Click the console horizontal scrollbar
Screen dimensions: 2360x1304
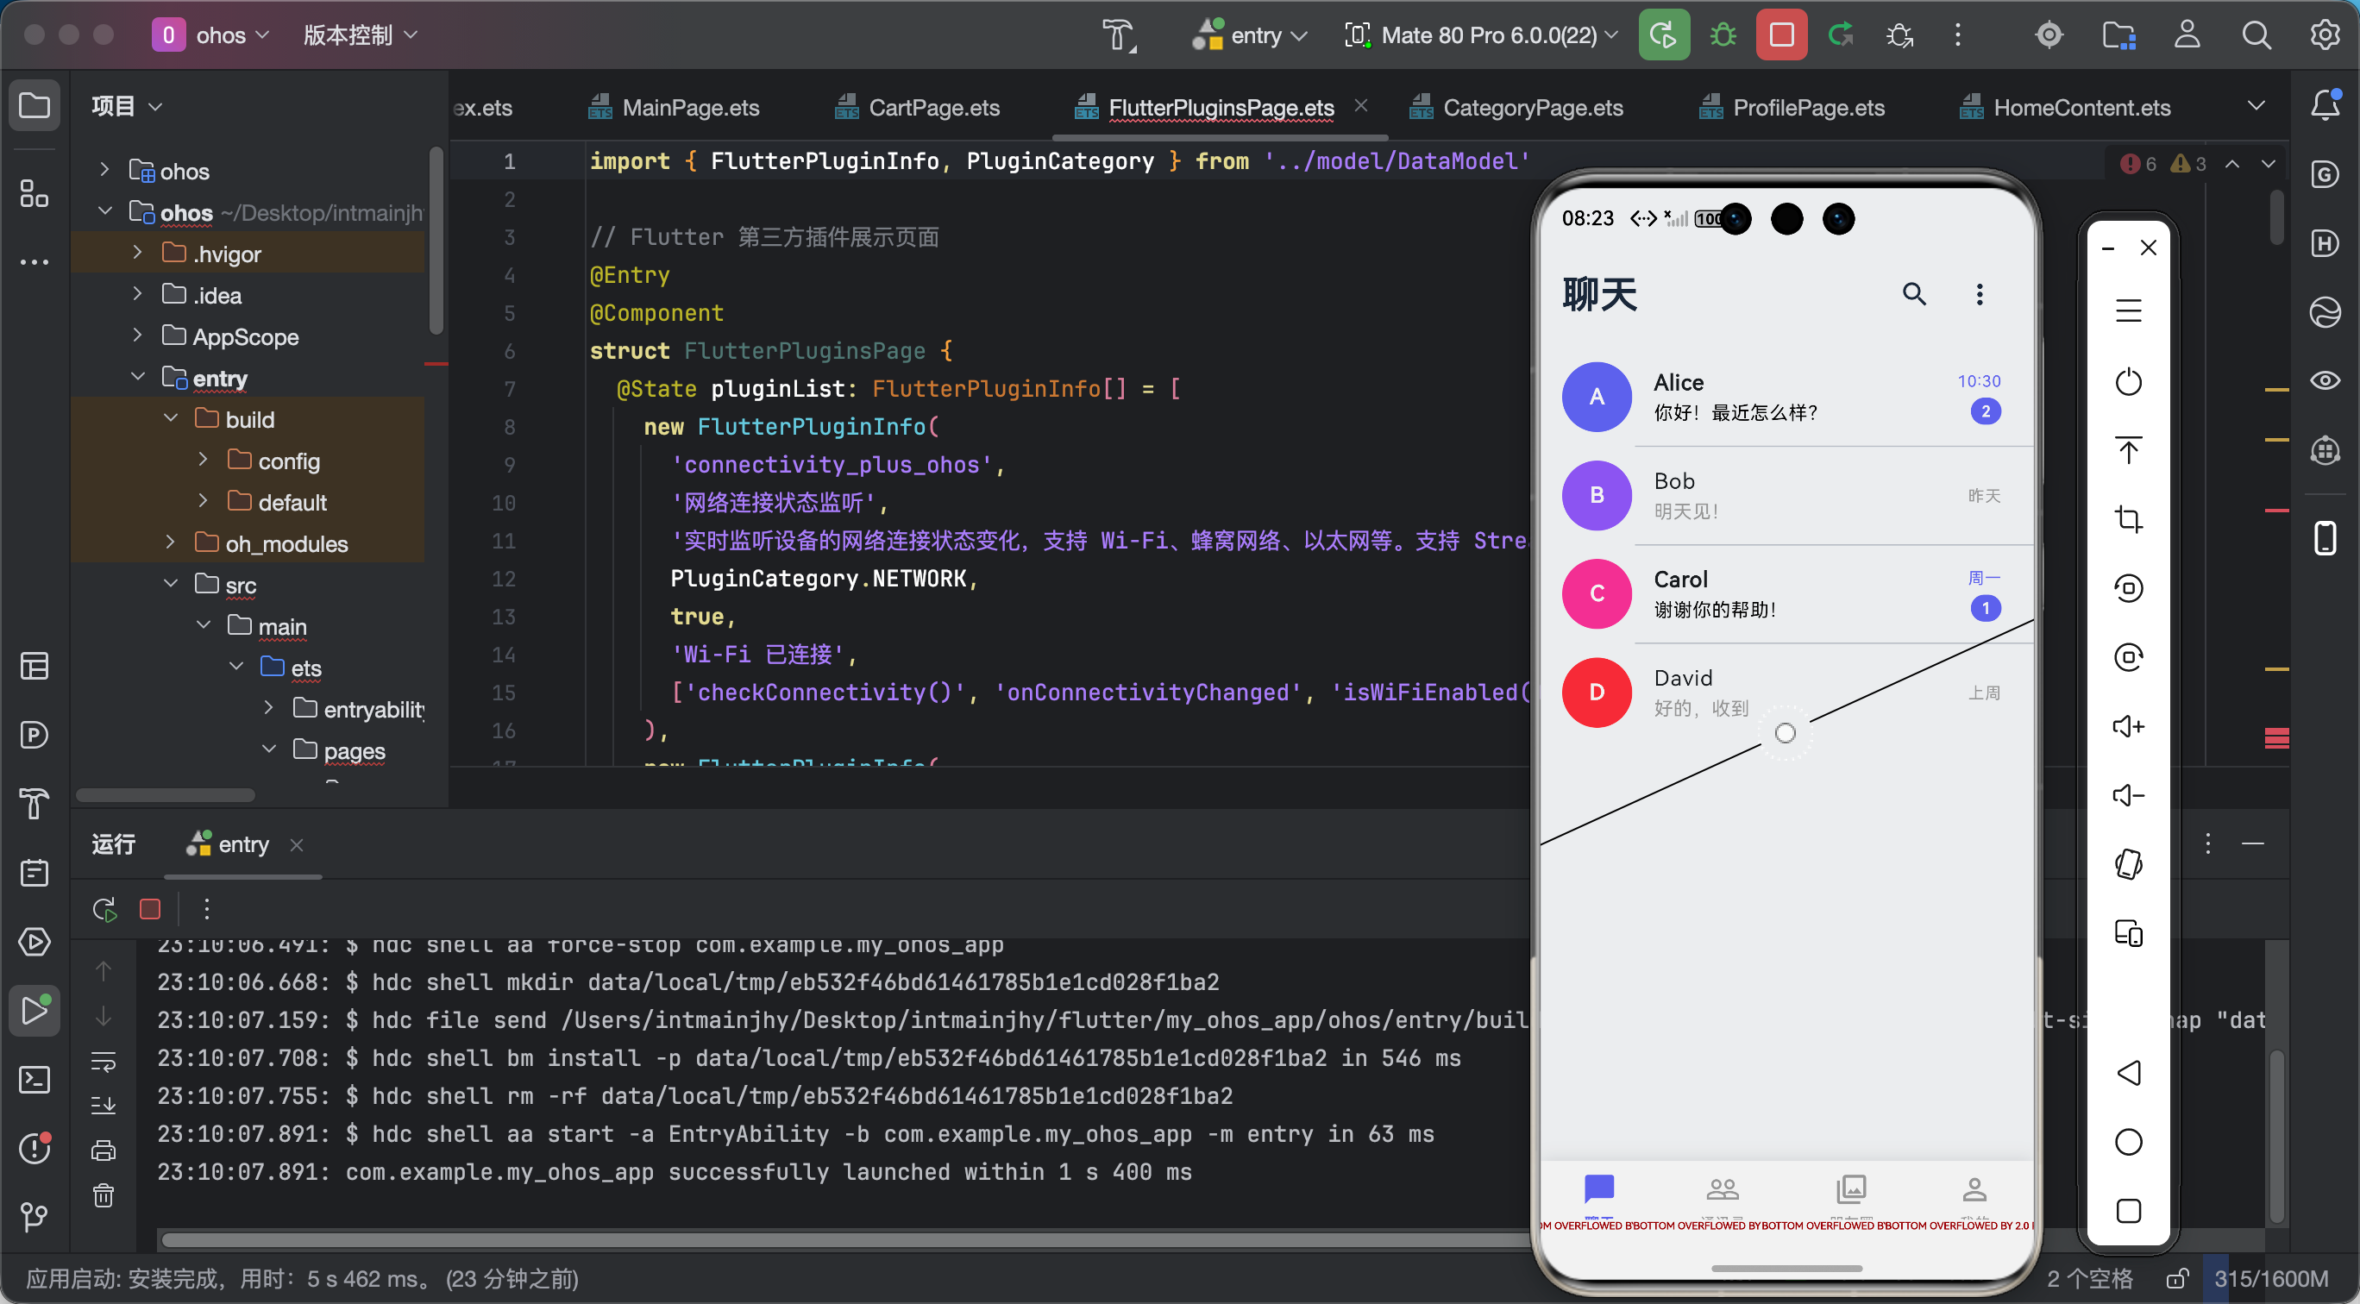click(825, 1240)
